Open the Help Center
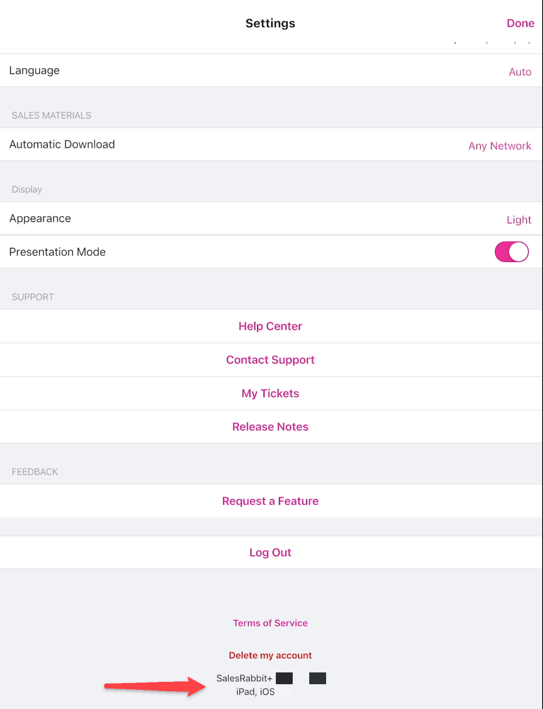The height and width of the screenshot is (709, 543). click(270, 326)
